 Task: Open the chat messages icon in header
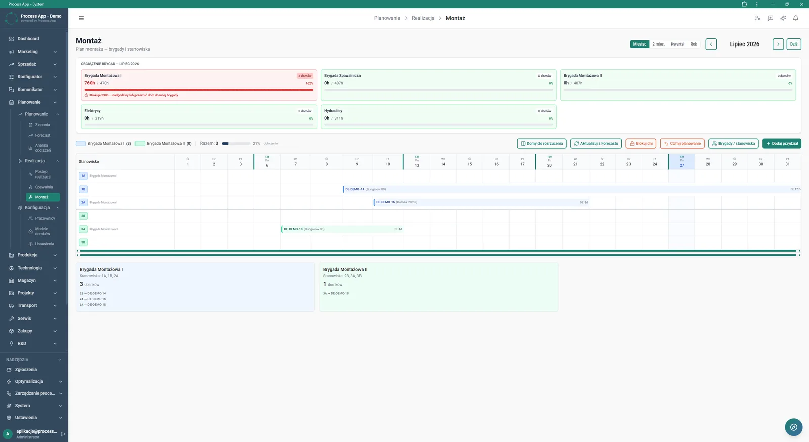[770, 18]
